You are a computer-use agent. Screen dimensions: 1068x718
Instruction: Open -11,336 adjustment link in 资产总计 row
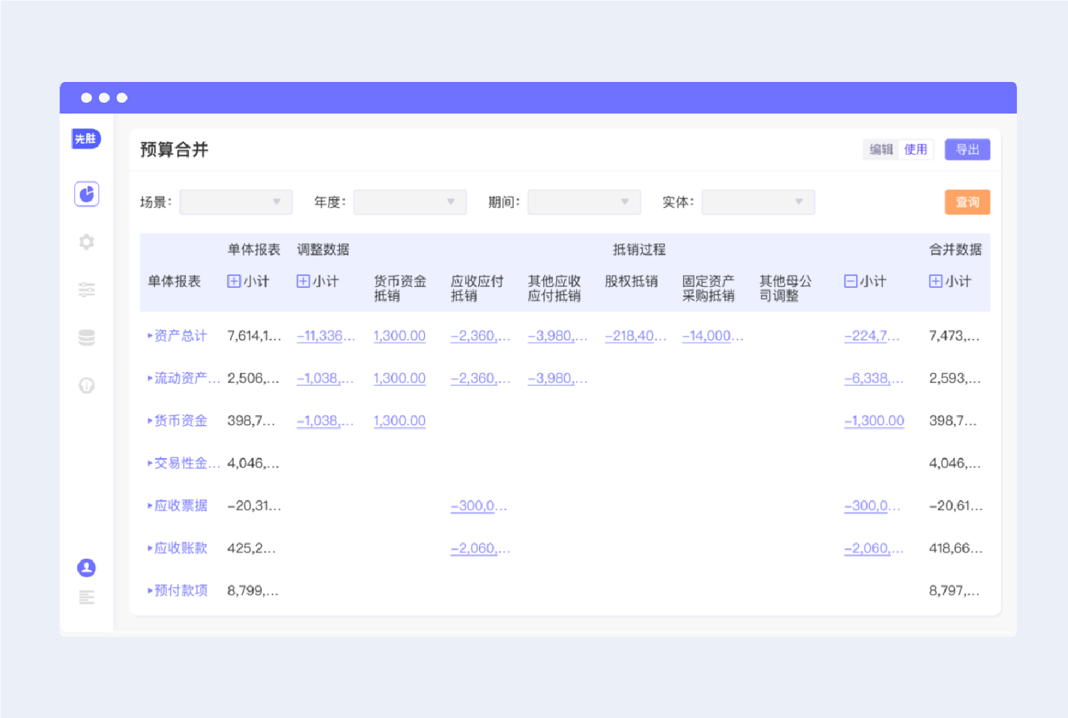[326, 336]
